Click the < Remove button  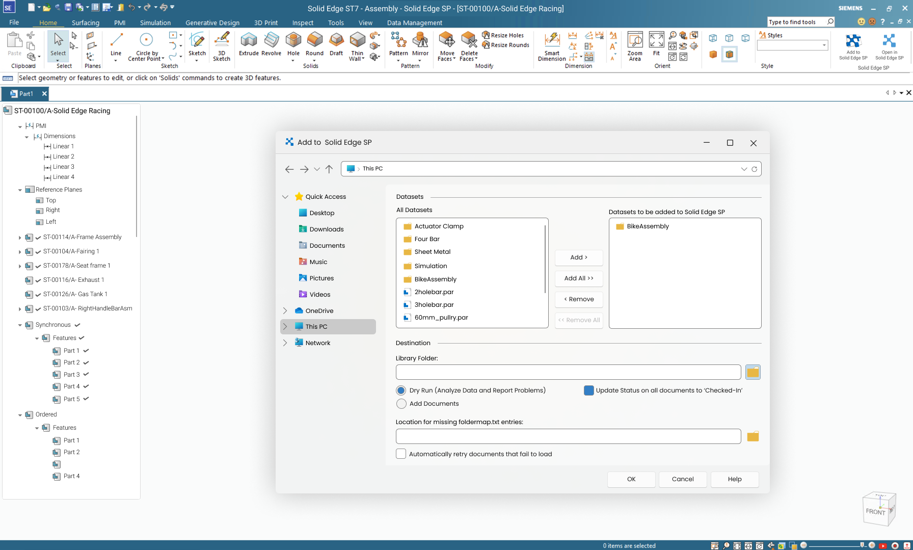coord(579,299)
